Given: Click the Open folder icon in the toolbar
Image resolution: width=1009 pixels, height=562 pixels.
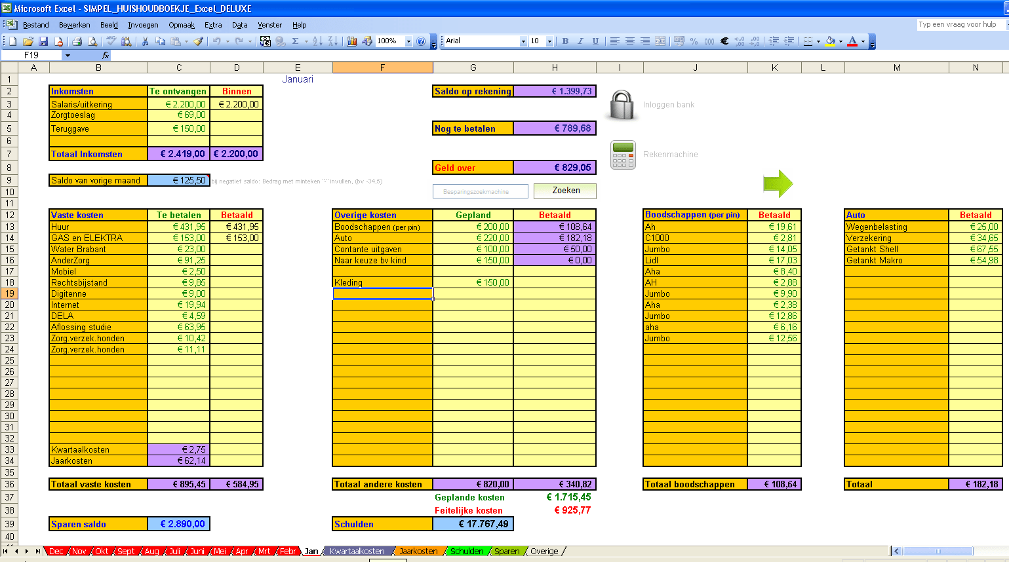Looking at the screenshot, I should coord(28,41).
